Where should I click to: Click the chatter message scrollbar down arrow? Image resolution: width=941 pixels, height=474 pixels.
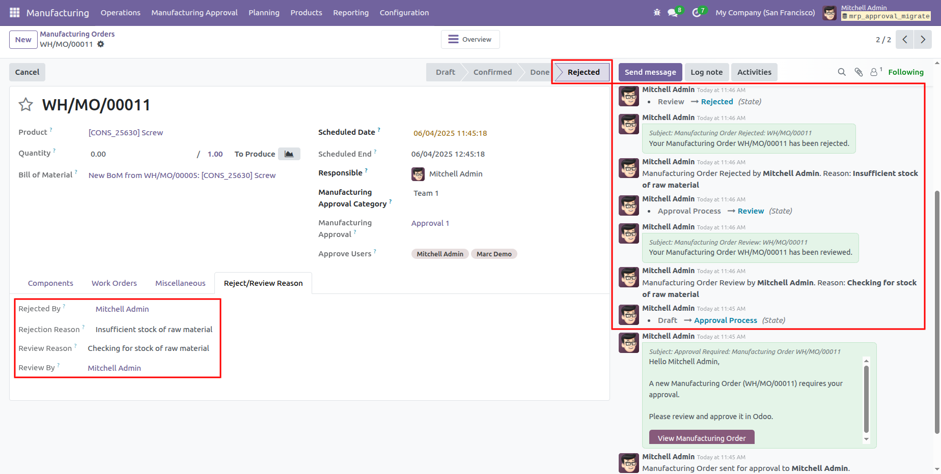click(x=866, y=439)
